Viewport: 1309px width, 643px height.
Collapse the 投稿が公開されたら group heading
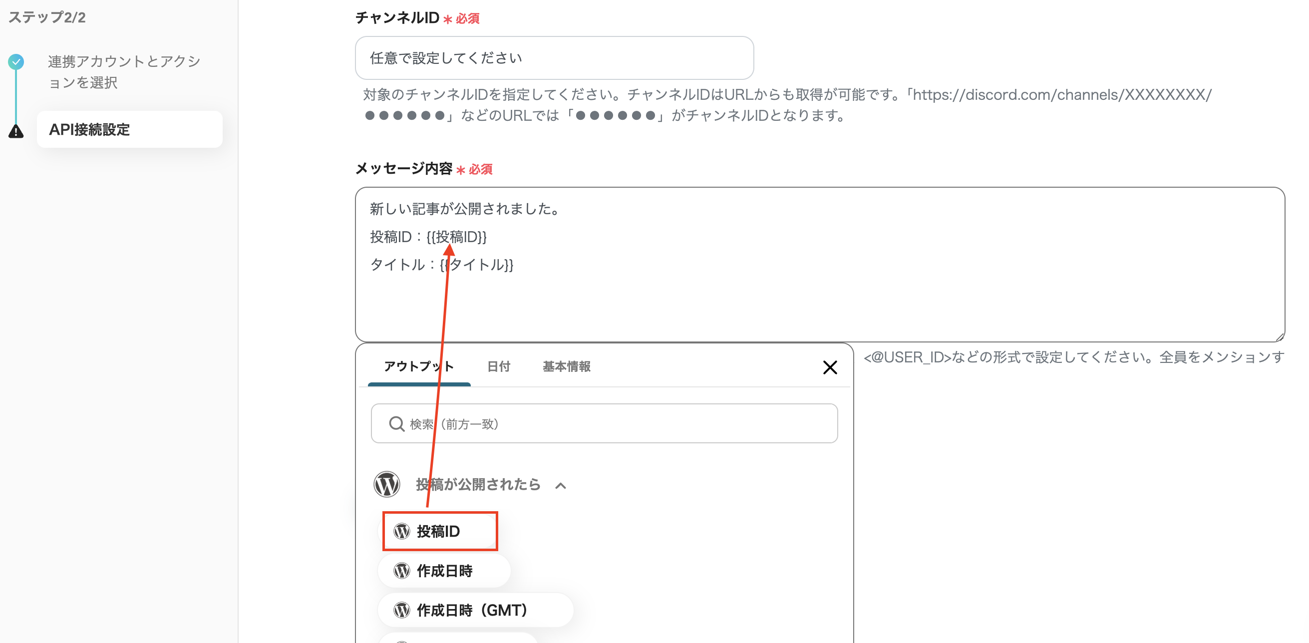[x=478, y=484]
